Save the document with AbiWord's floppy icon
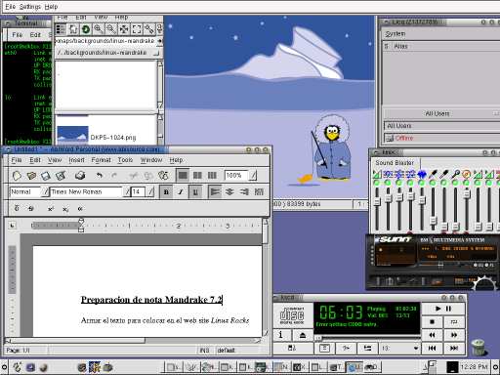The width and height of the screenshot is (500, 375). (46, 176)
